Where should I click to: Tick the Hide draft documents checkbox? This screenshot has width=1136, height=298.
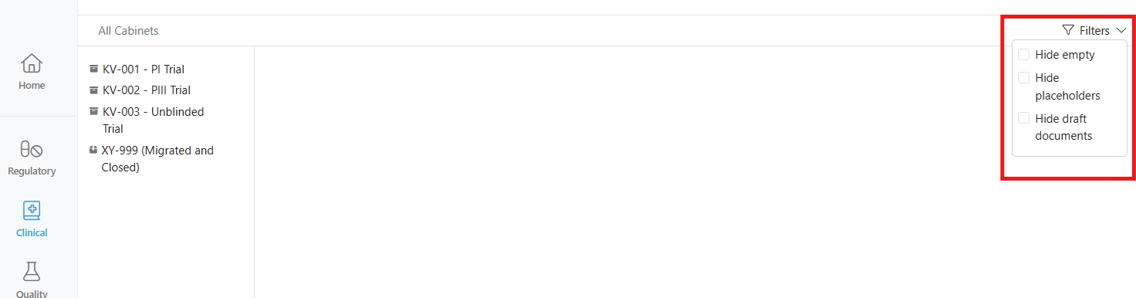click(1024, 118)
